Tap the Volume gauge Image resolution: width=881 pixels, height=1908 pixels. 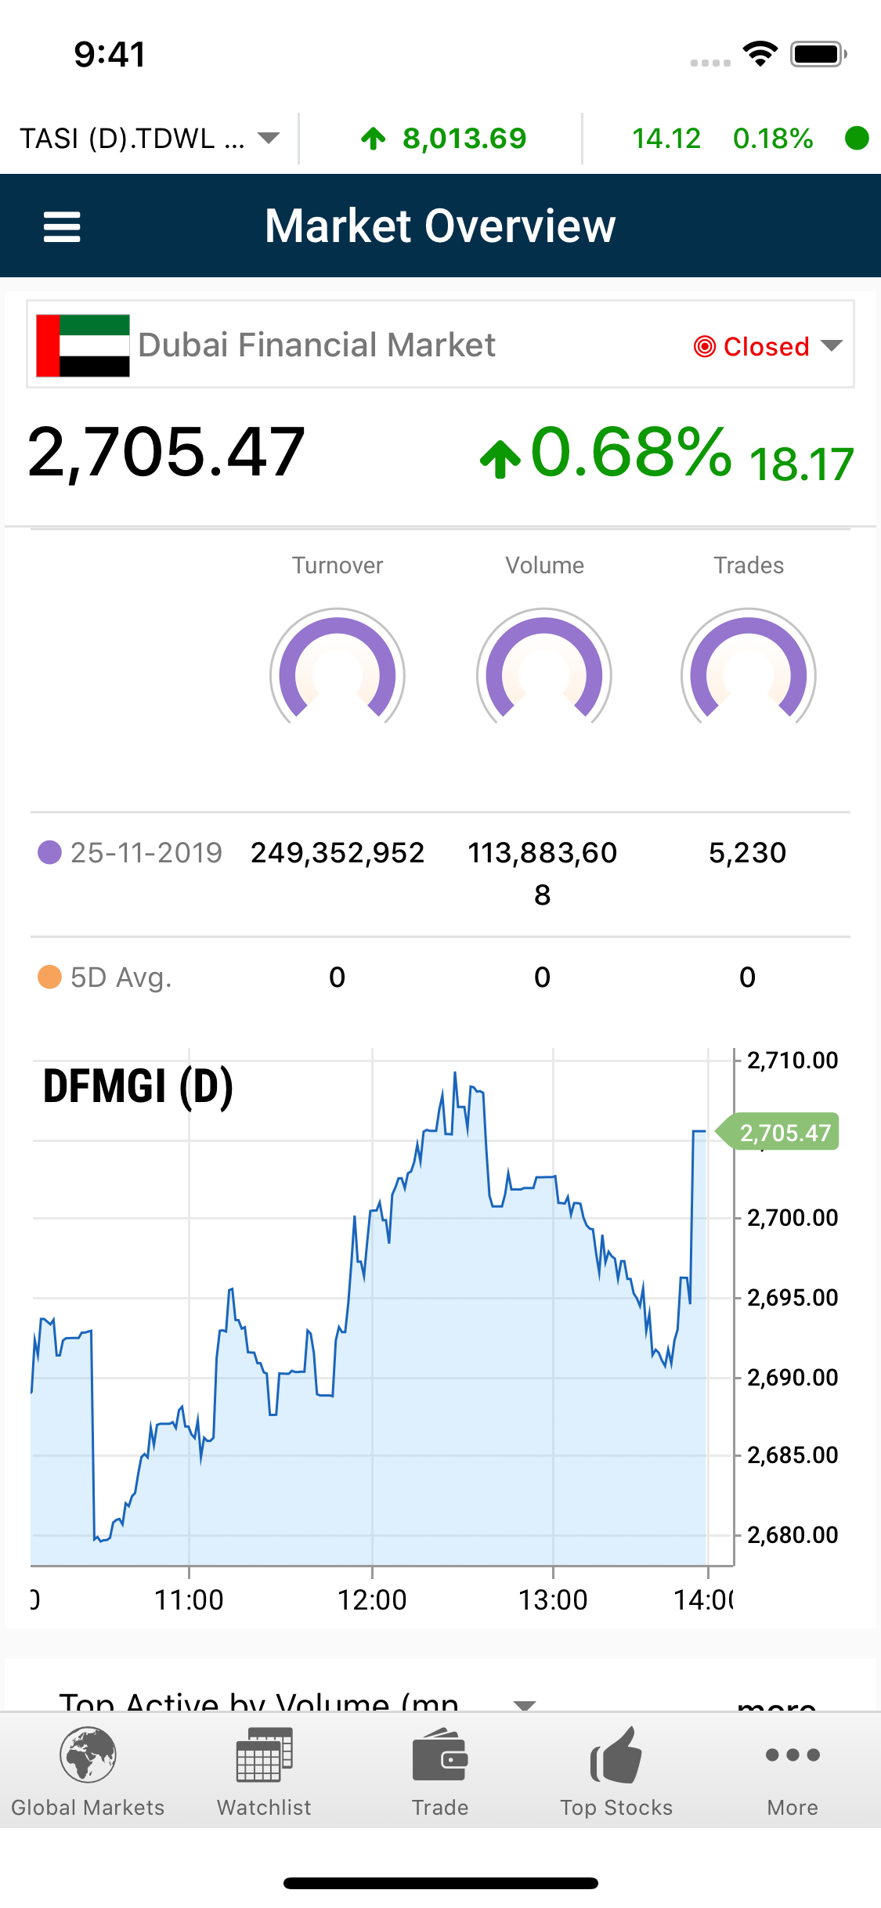(544, 667)
